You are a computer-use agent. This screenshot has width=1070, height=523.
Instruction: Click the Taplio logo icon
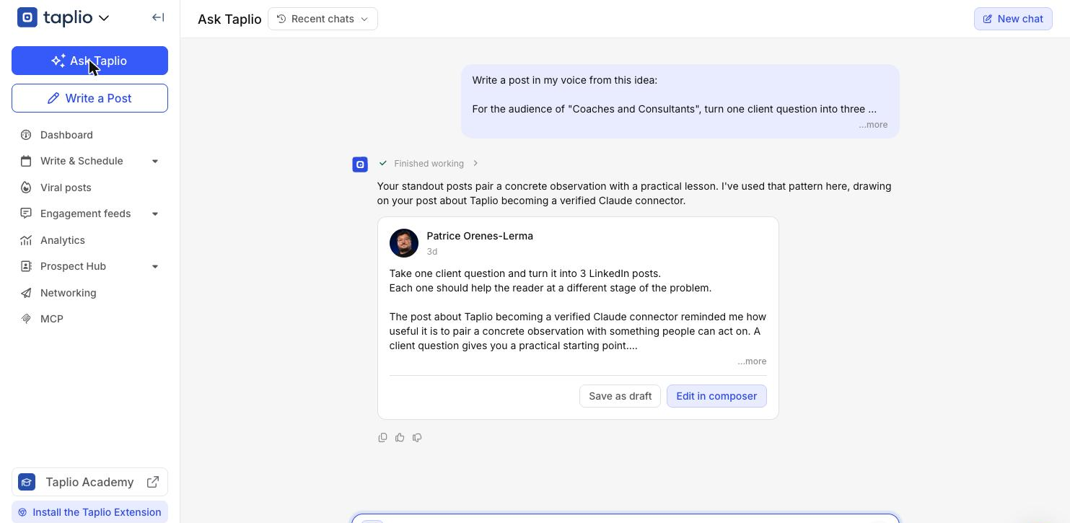point(27,17)
